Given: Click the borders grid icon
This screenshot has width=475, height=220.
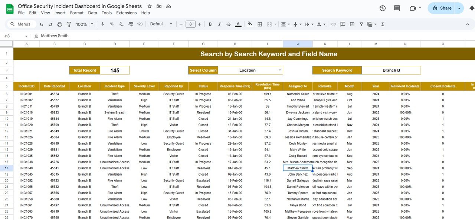Looking at the screenshot, I should coord(260,24).
